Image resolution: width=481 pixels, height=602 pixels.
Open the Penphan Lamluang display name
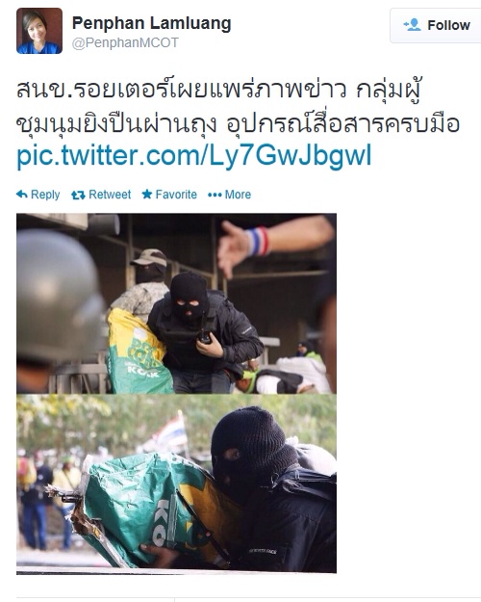(151, 23)
